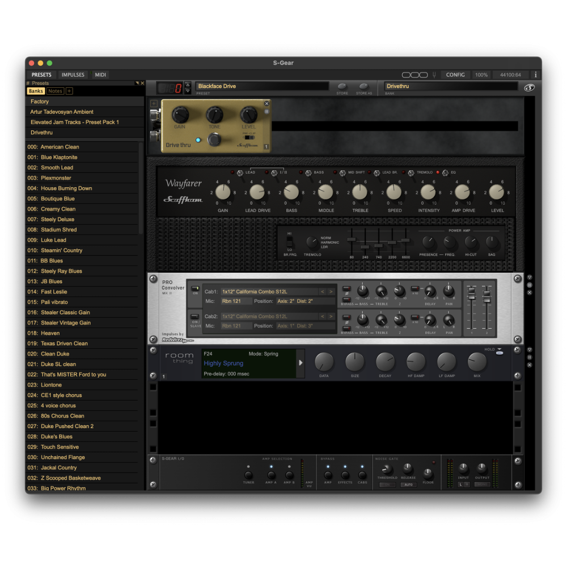This screenshot has width=567, height=567.
Task: Toggle the Cab1 ON switch in Pro Convolver
Action: 195,289
